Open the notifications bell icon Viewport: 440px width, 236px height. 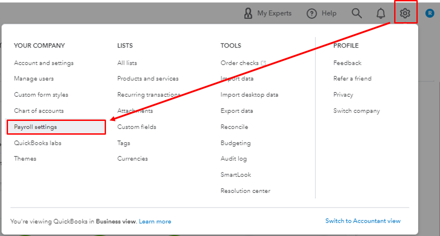click(x=381, y=13)
